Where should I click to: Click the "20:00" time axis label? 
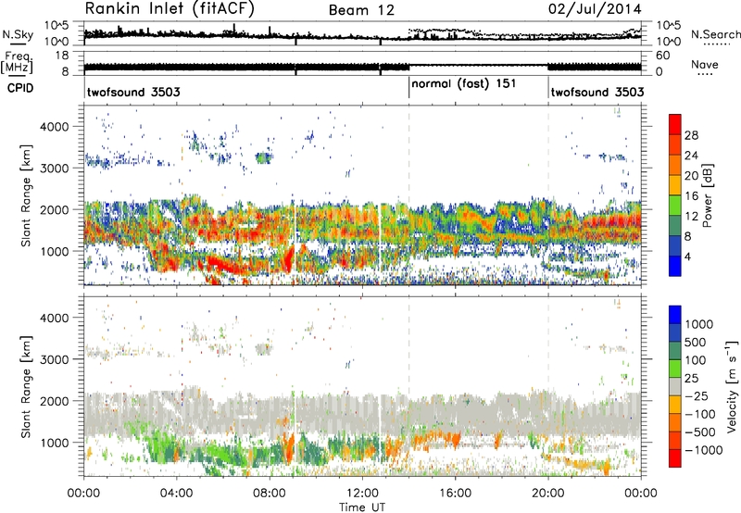[x=548, y=494]
